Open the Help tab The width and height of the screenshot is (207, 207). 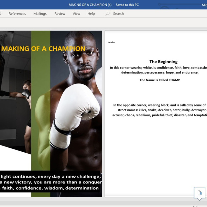click(x=91, y=14)
